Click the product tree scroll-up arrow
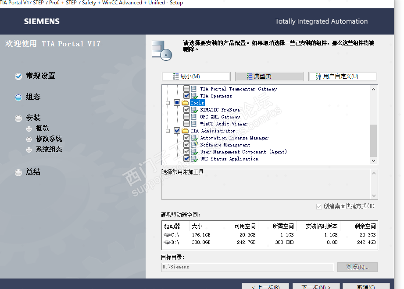404x289 pixels. [373, 89]
